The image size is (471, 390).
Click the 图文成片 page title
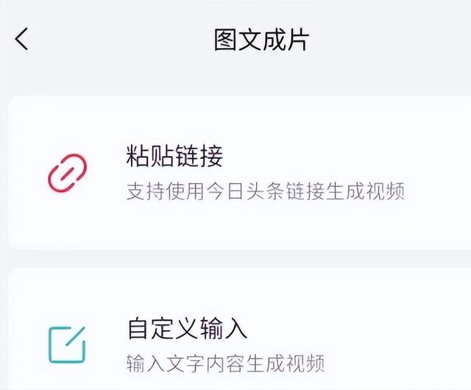pyautogui.click(x=261, y=39)
